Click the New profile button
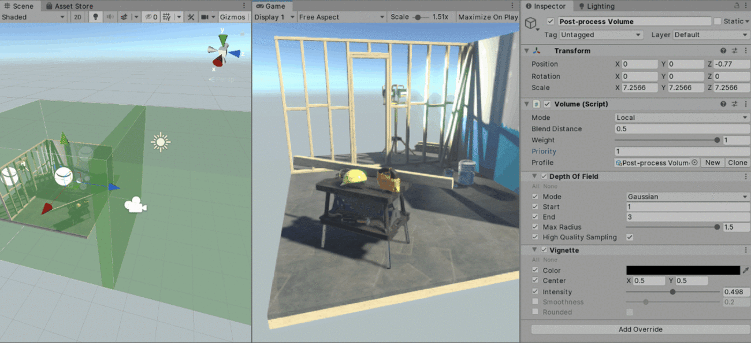 tap(713, 163)
